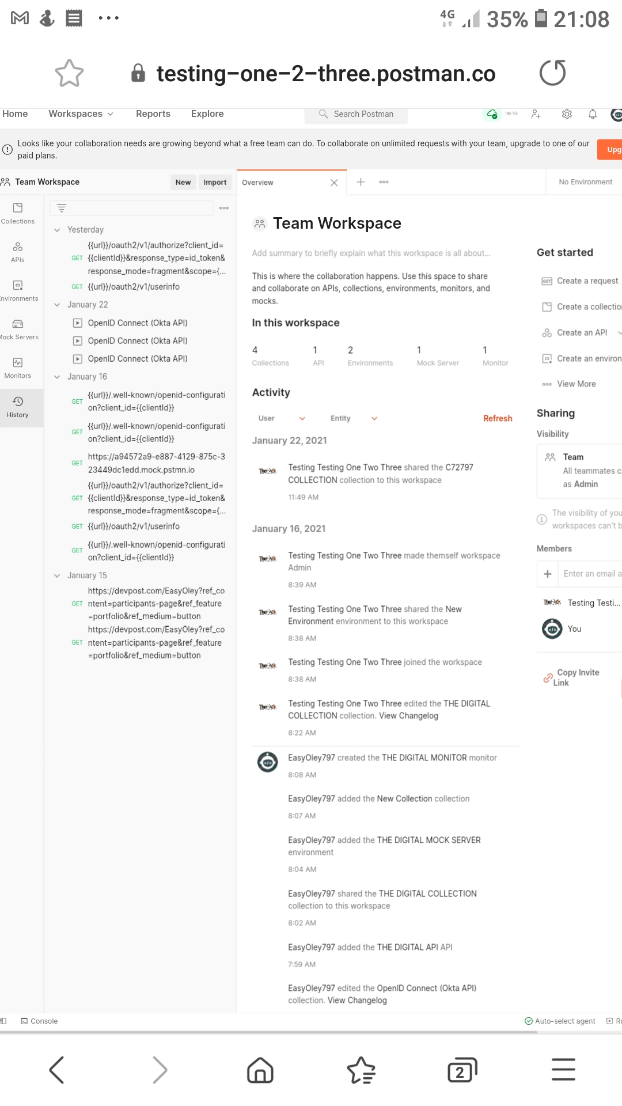The height and width of the screenshot is (1106, 622).
Task: Select the History sidebar icon
Action: pyautogui.click(x=18, y=407)
